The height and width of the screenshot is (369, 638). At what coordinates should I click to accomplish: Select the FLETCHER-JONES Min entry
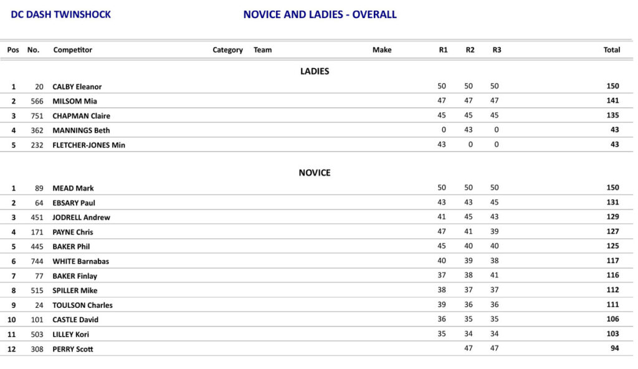pyautogui.click(x=88, y=145)
